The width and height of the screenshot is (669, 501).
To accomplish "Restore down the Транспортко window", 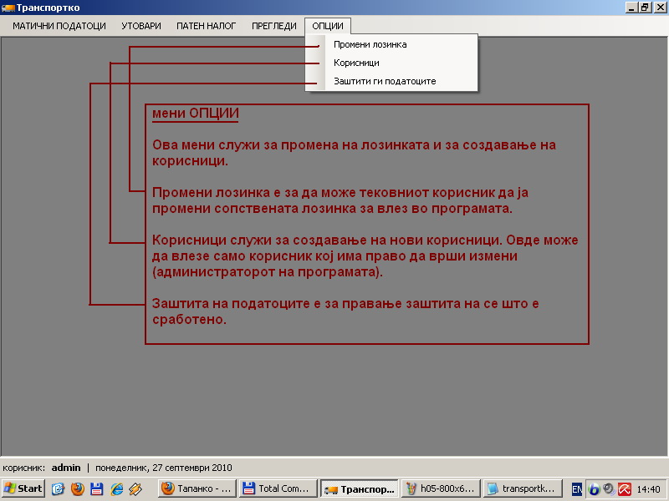I will point(644,8).
